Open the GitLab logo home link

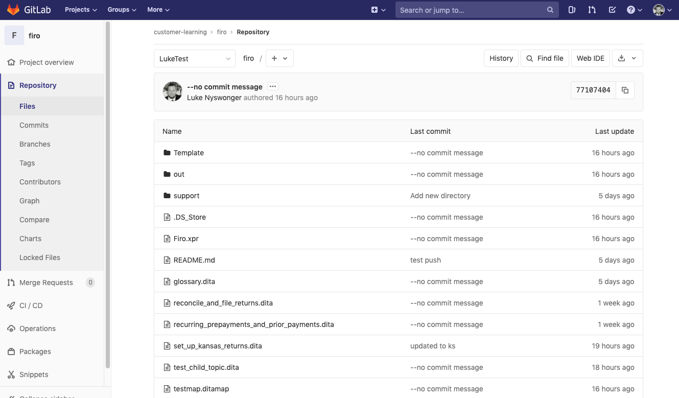click(29, 10)
